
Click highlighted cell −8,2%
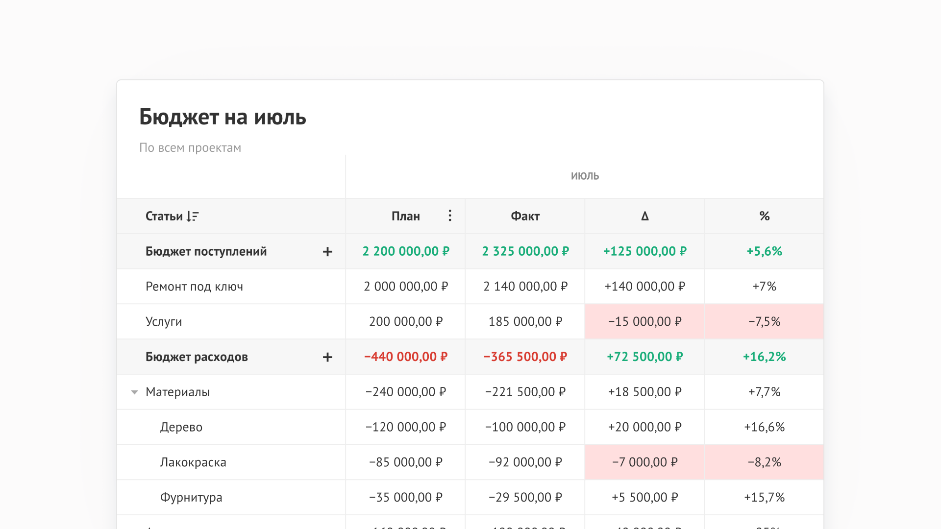(764, 462)
